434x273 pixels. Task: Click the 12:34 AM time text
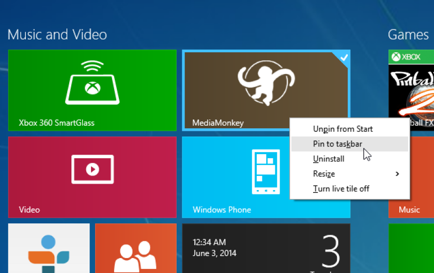coord(209,242)
